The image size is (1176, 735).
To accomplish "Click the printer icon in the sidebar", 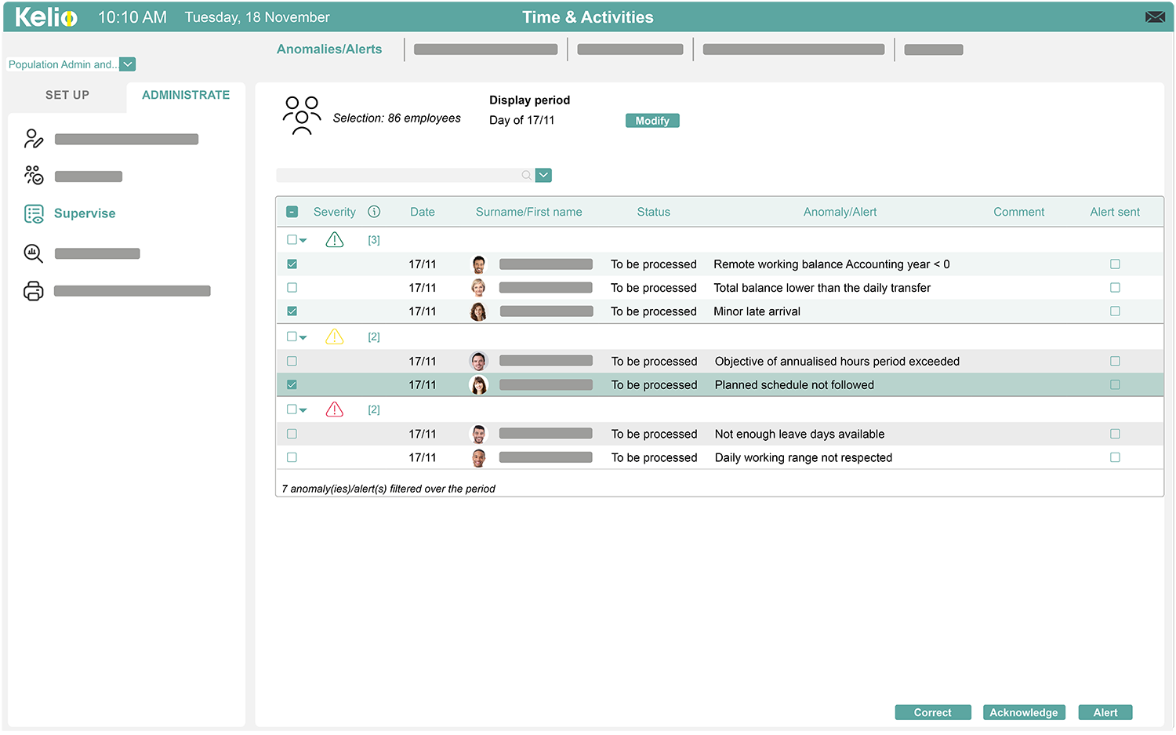I will coord(33,290).
